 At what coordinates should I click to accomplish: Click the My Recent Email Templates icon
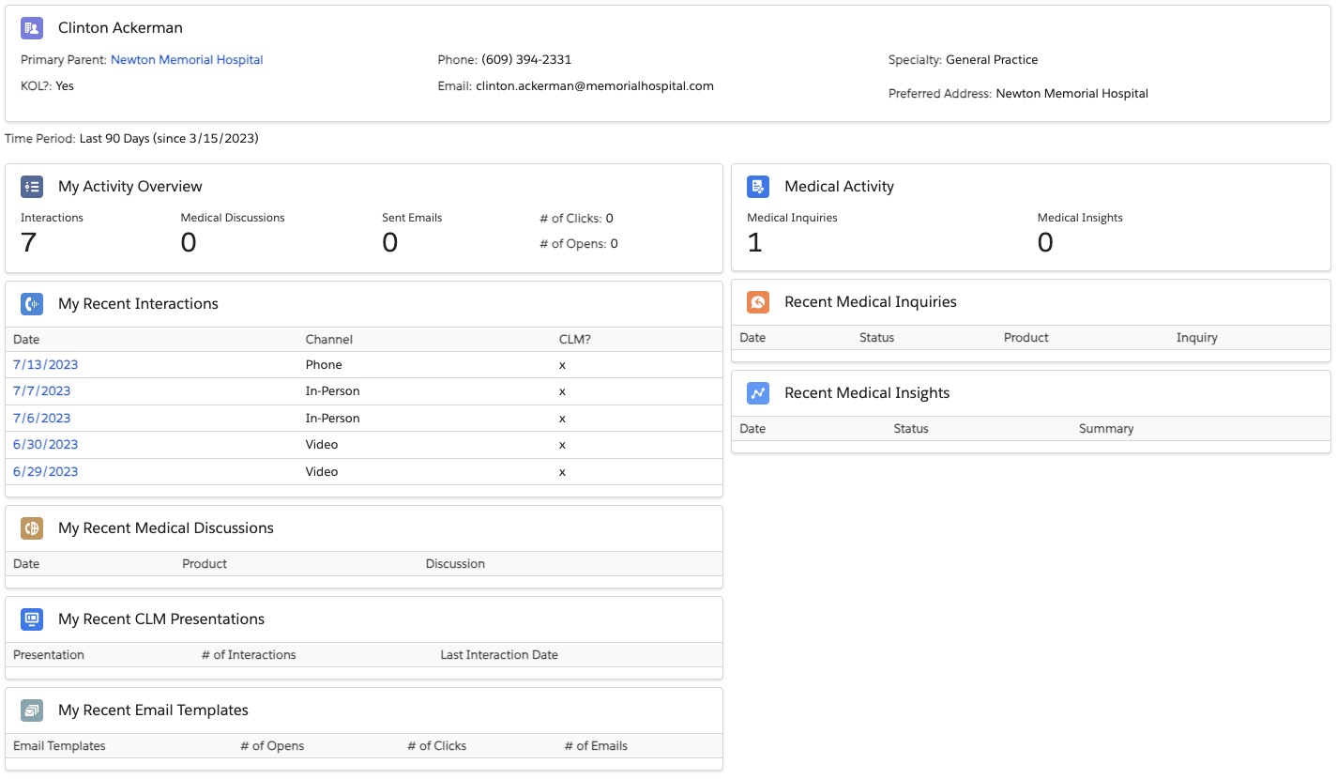point(32,710)
